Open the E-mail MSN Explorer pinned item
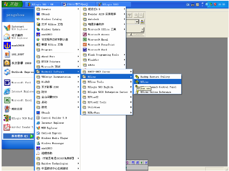This screenshot has height=171, width=229. (x=18, y=36)
